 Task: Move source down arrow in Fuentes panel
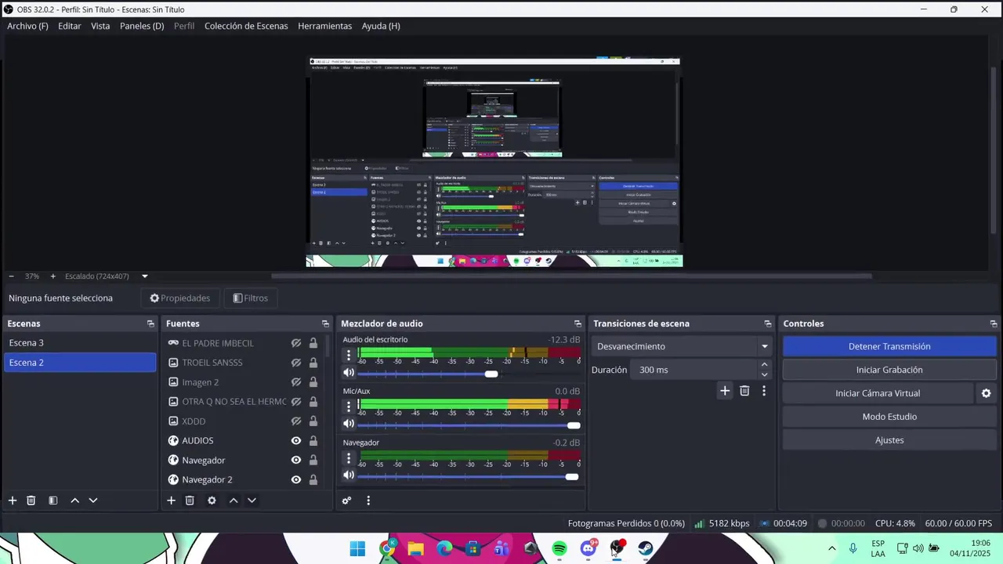click(x=252, y=501)
